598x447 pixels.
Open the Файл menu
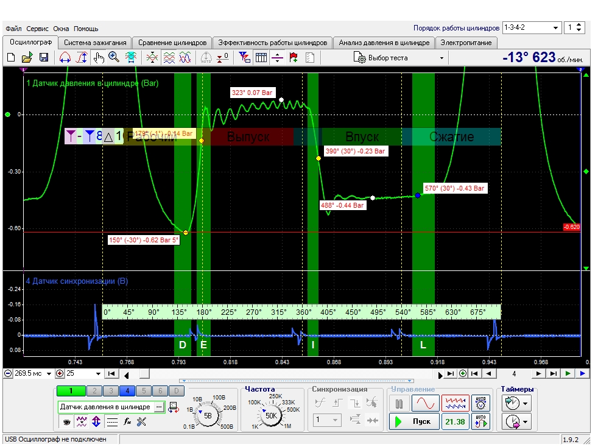coord(14,29)
